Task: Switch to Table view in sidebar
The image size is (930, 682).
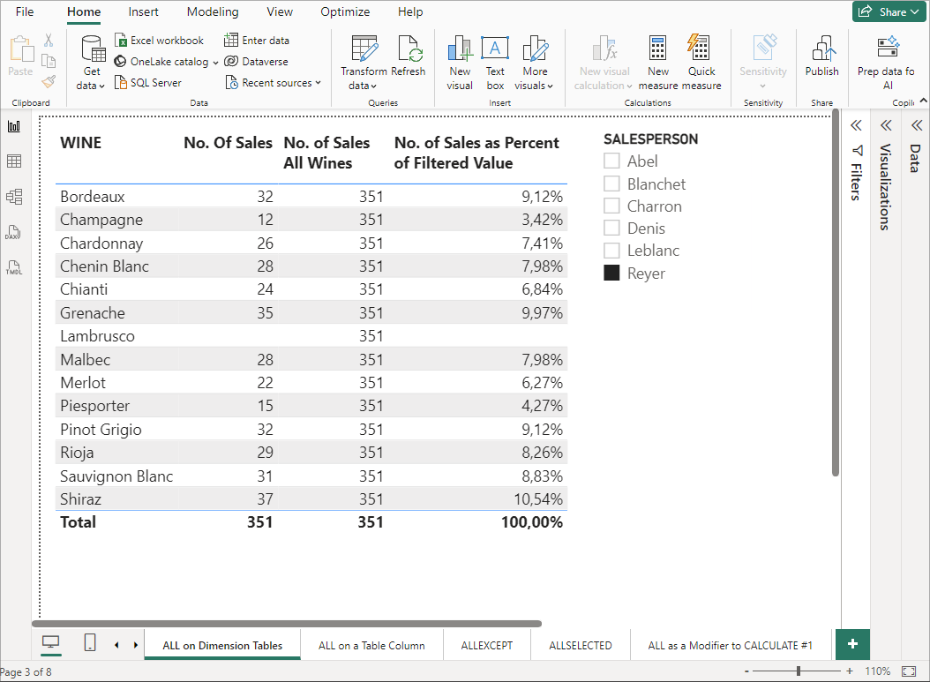Action: coord(14,161)
